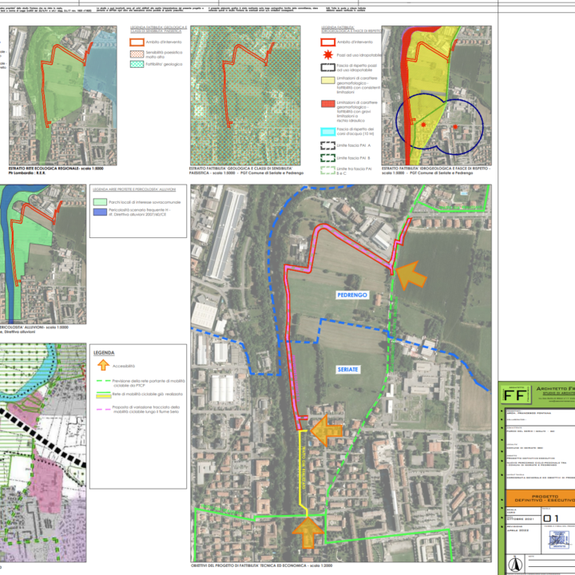This screenshot has height=575, width=575.
Task: Click the red hatched hydraulic risk swatch
Action: point(328,104)
